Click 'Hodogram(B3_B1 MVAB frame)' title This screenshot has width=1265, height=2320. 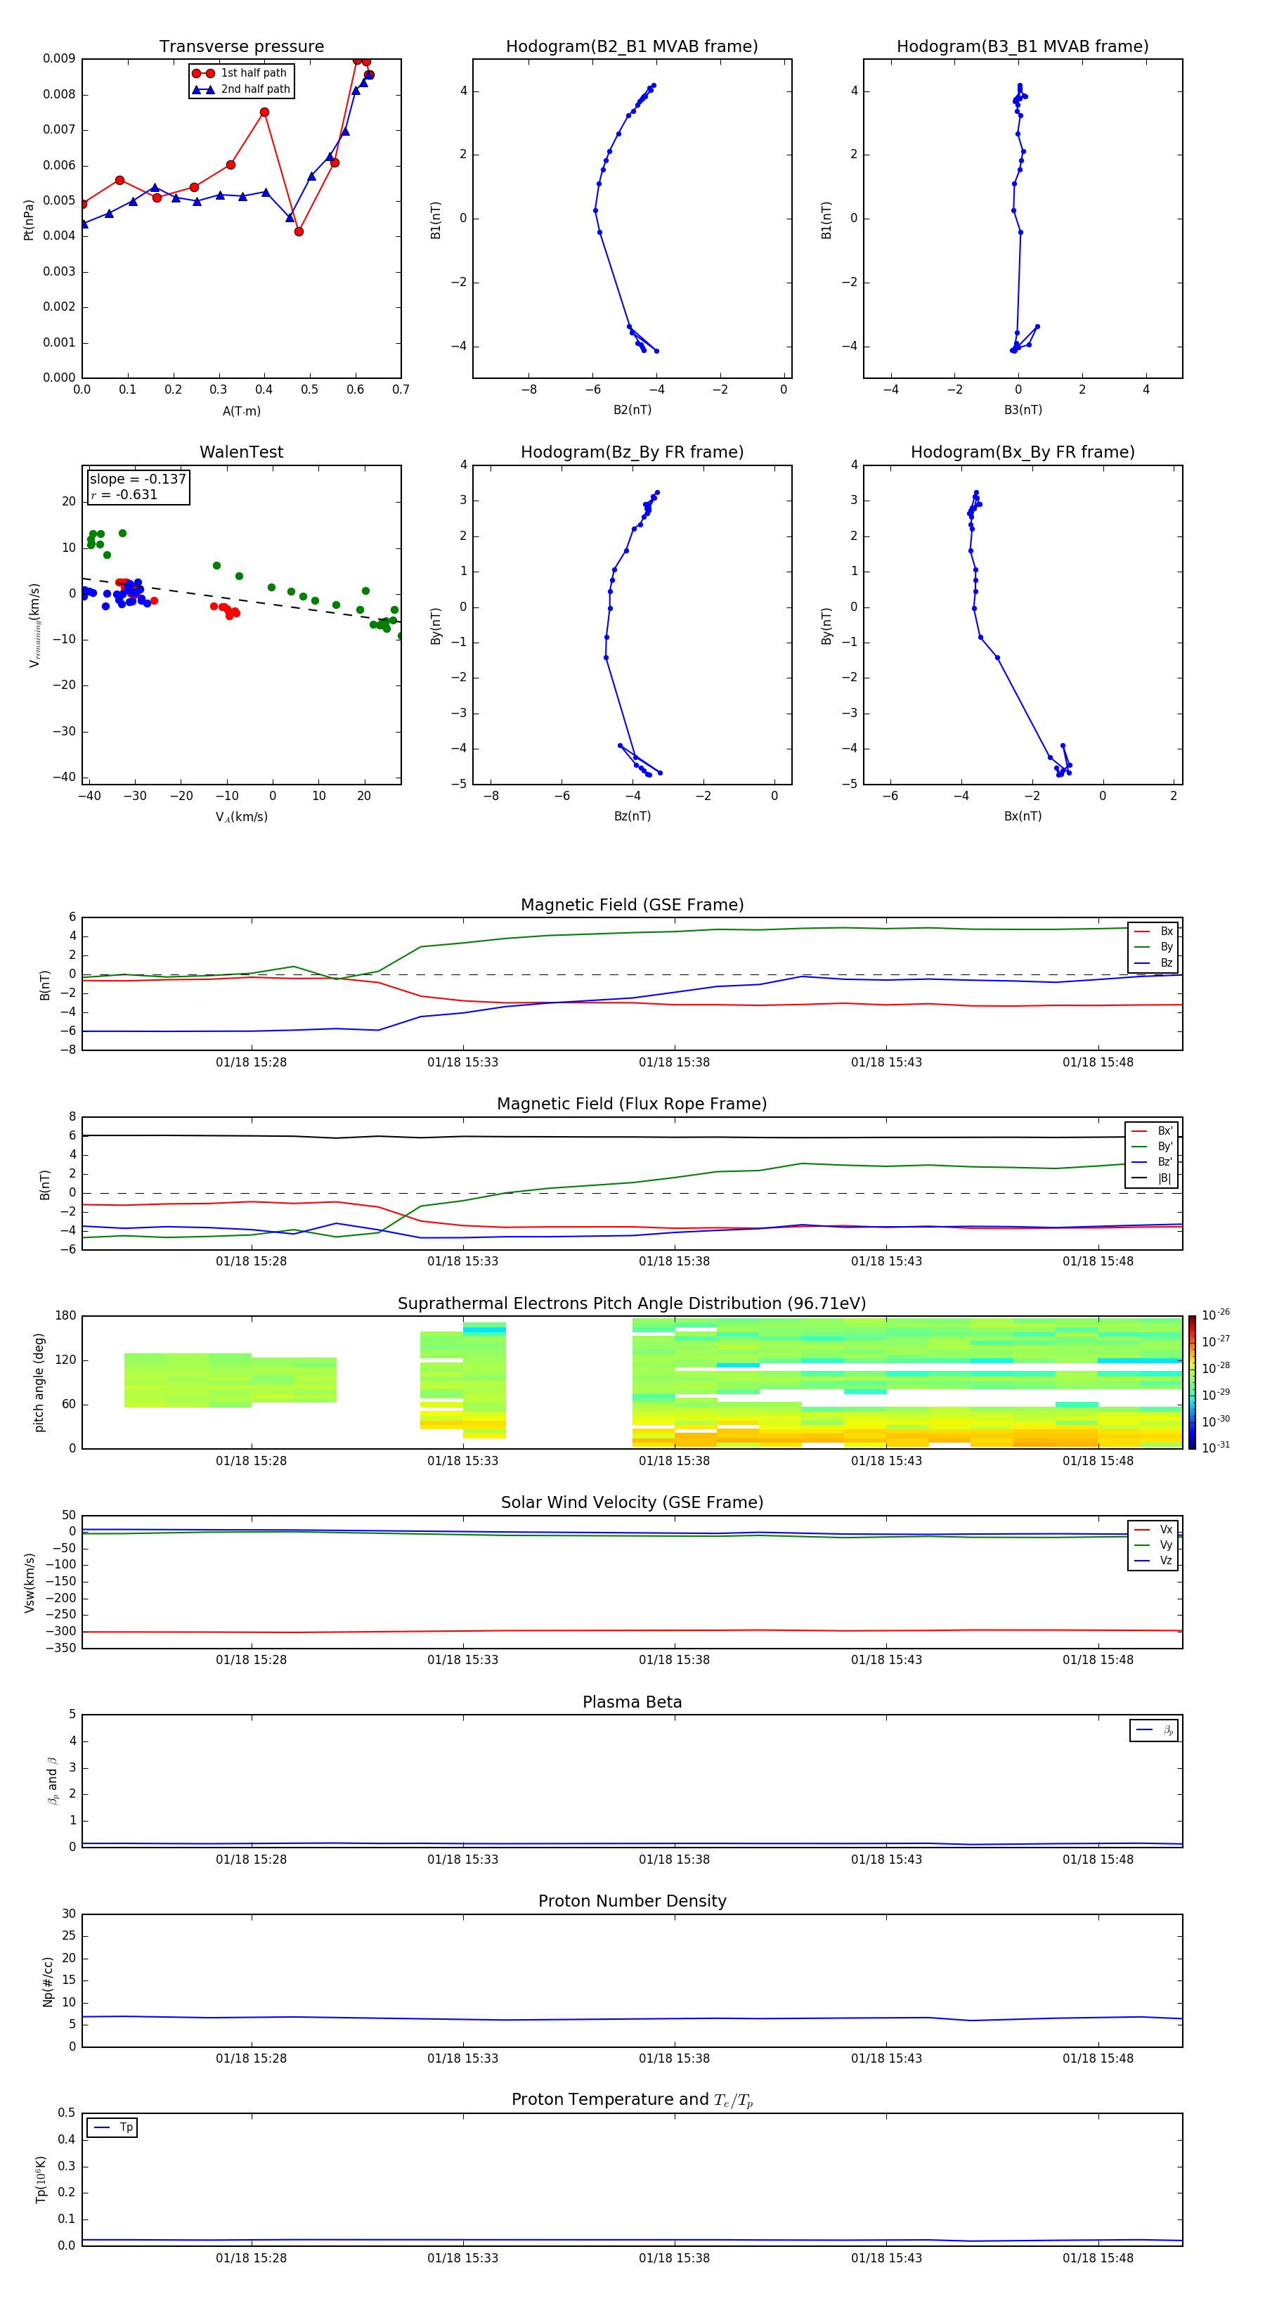coord(1023,47)
